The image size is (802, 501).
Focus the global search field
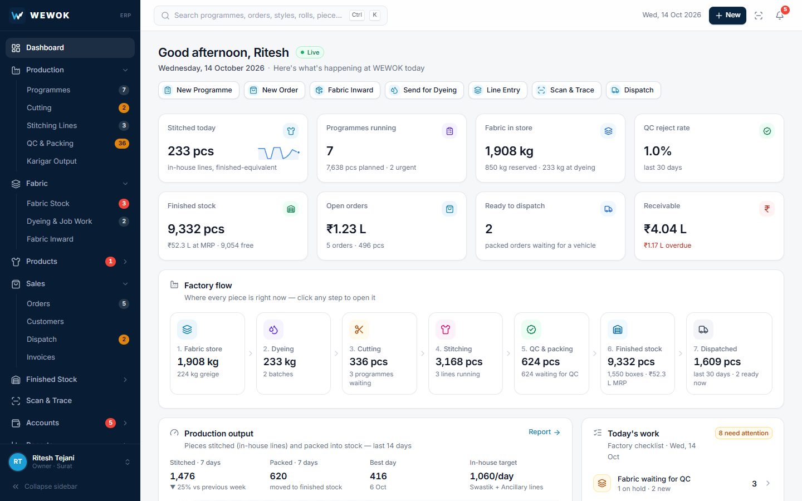271,16
